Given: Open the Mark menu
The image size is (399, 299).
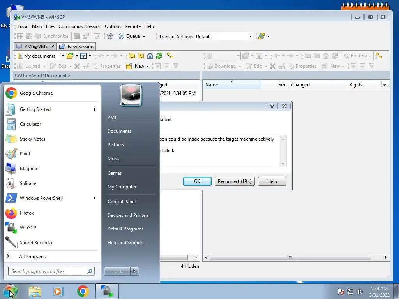Looking at the screenshot, I should tap(37, 26).
